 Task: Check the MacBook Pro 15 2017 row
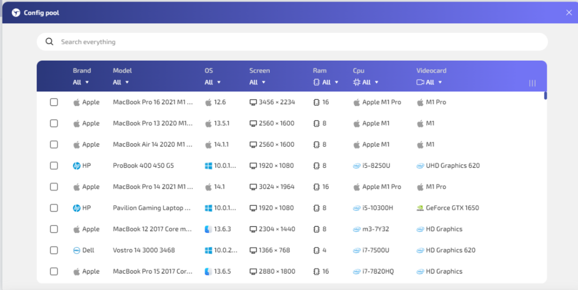point(54,272)
